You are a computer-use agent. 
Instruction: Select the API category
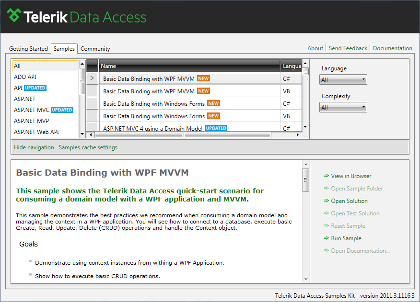pyautogui.click(x=45, y=88)
